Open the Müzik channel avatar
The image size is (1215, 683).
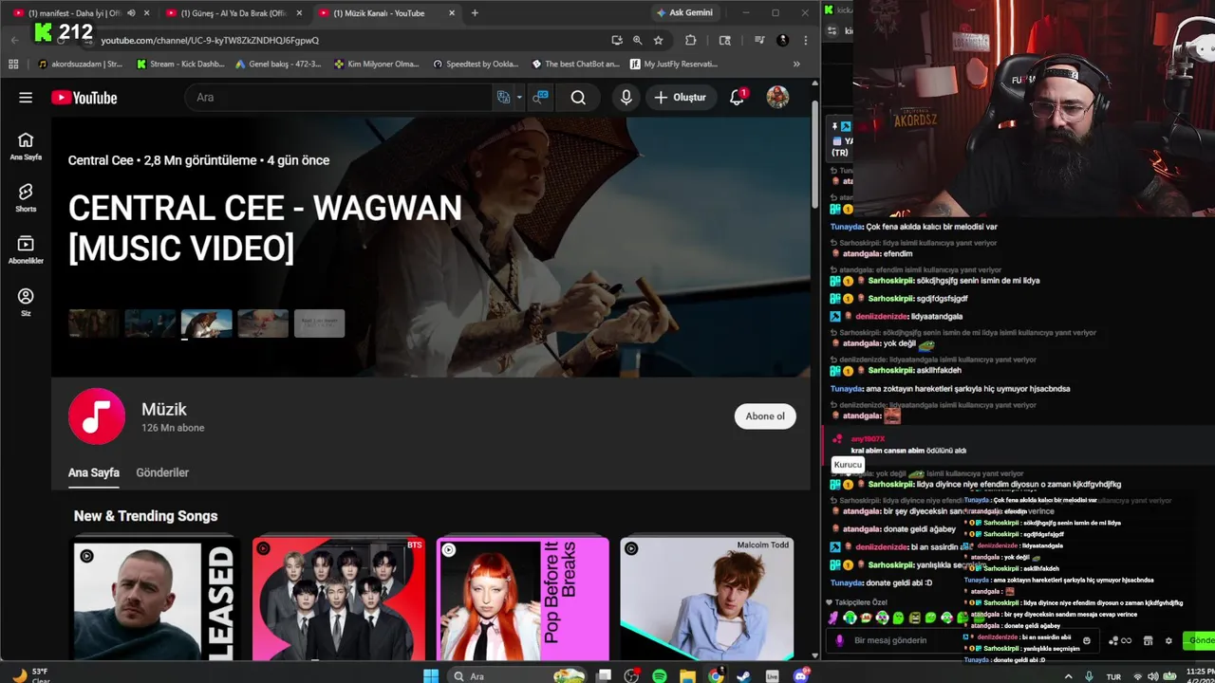tap(97, 416)
